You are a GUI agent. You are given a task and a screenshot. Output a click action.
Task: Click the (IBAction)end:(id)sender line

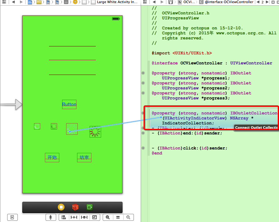pyautogui.click(x=187, y=133)
